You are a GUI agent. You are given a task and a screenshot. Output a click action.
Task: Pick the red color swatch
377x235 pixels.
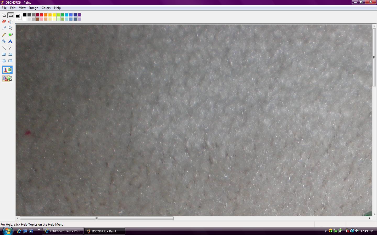point(42,15)
